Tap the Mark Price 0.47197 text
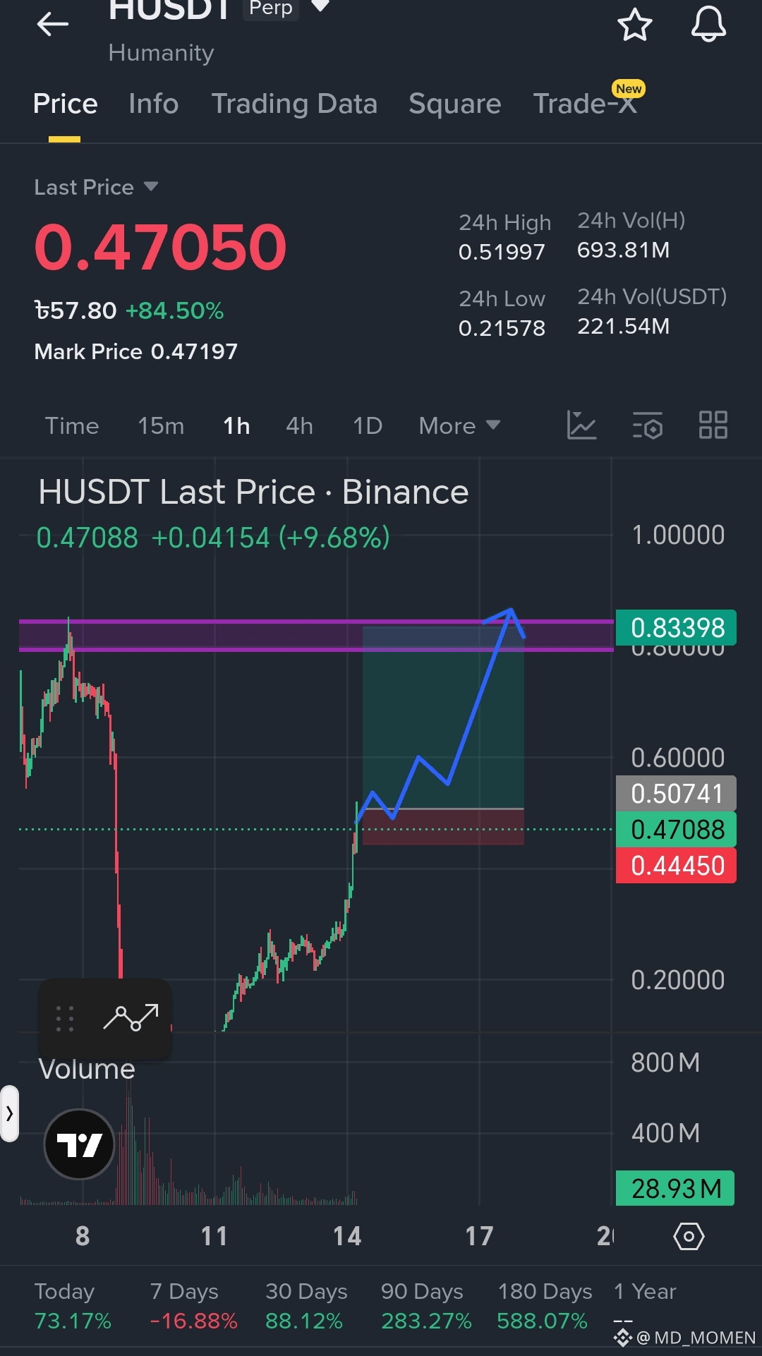The height and width of the screenshot is (1356, 762). click(x=136, y=351)
